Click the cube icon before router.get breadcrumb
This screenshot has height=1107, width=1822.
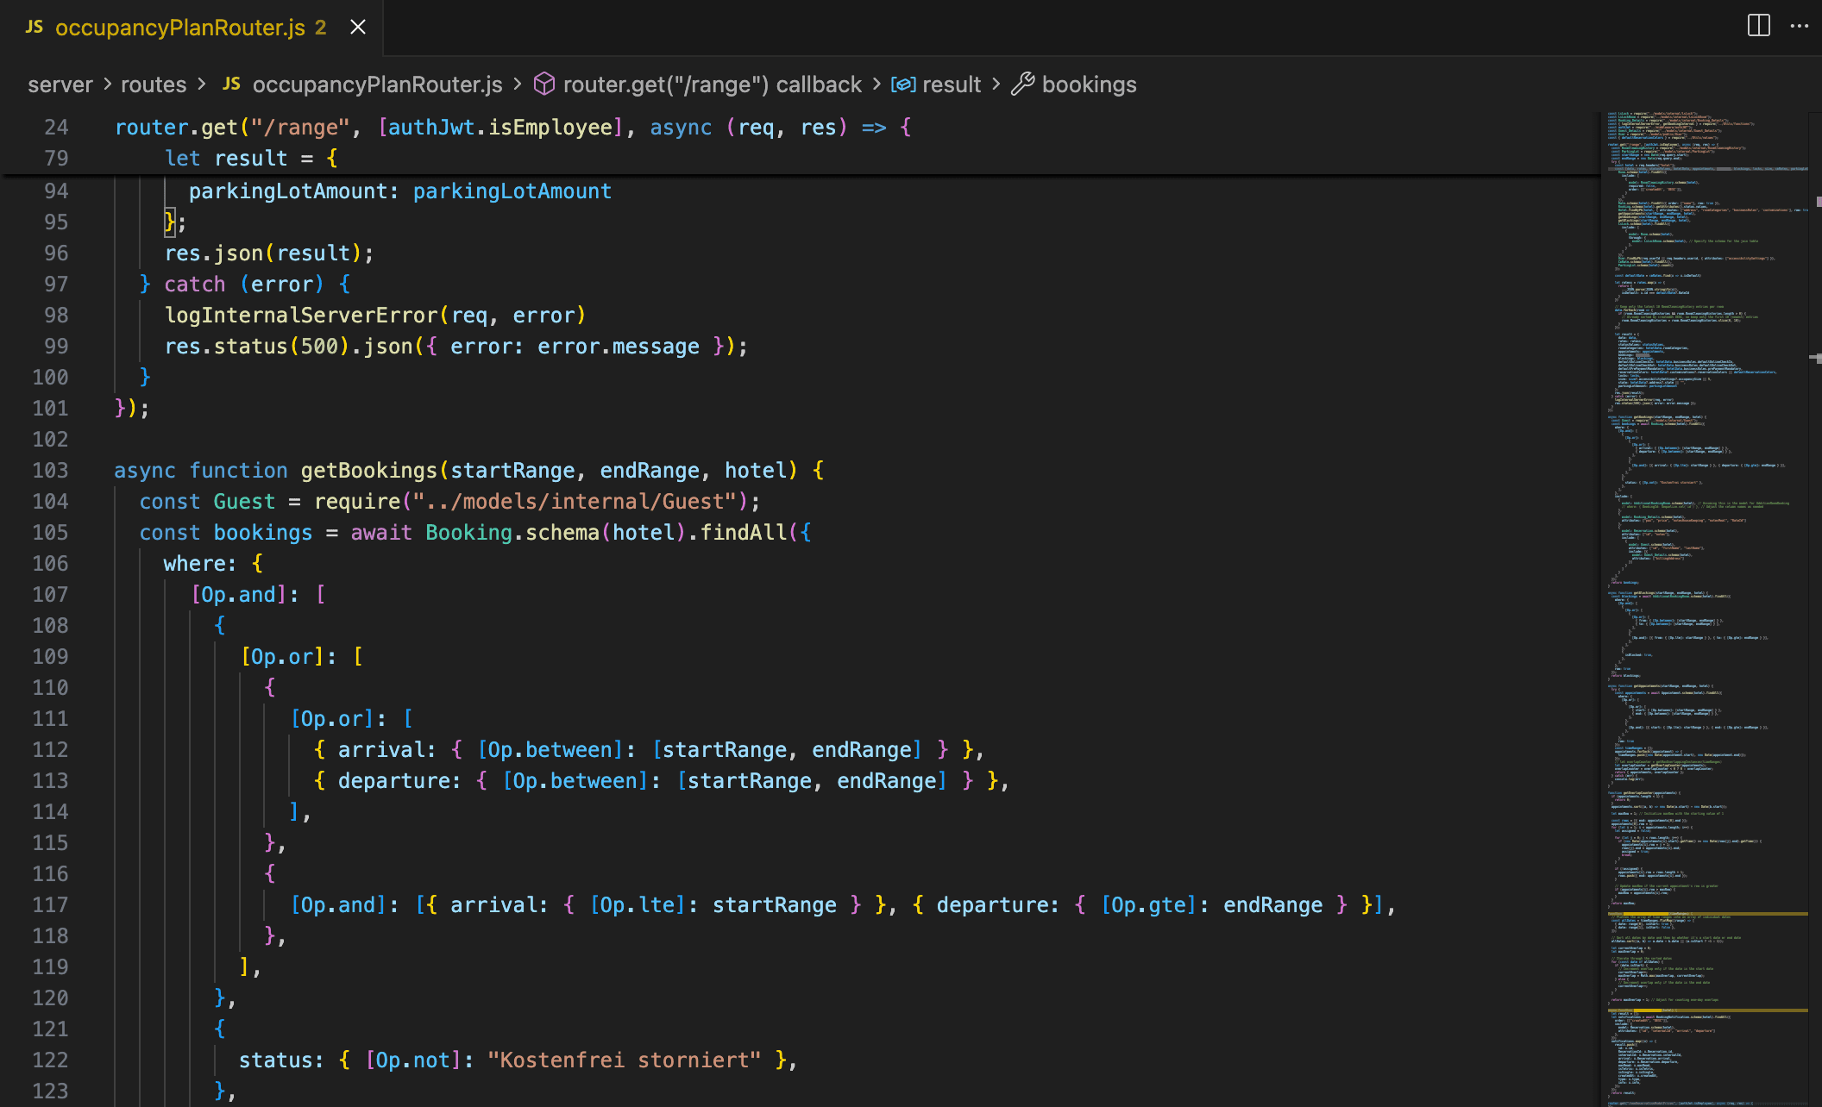[544, 84]
